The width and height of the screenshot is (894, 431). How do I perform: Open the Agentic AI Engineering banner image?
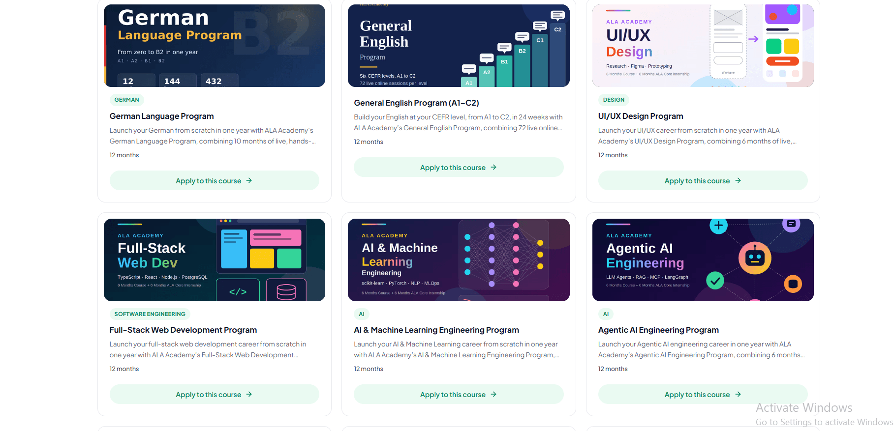pos(703,260)
